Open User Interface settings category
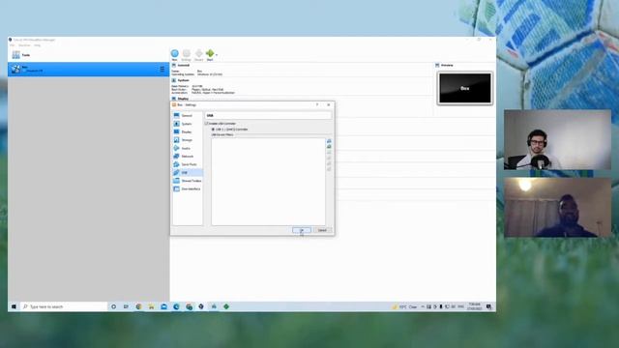 point(188,189)
